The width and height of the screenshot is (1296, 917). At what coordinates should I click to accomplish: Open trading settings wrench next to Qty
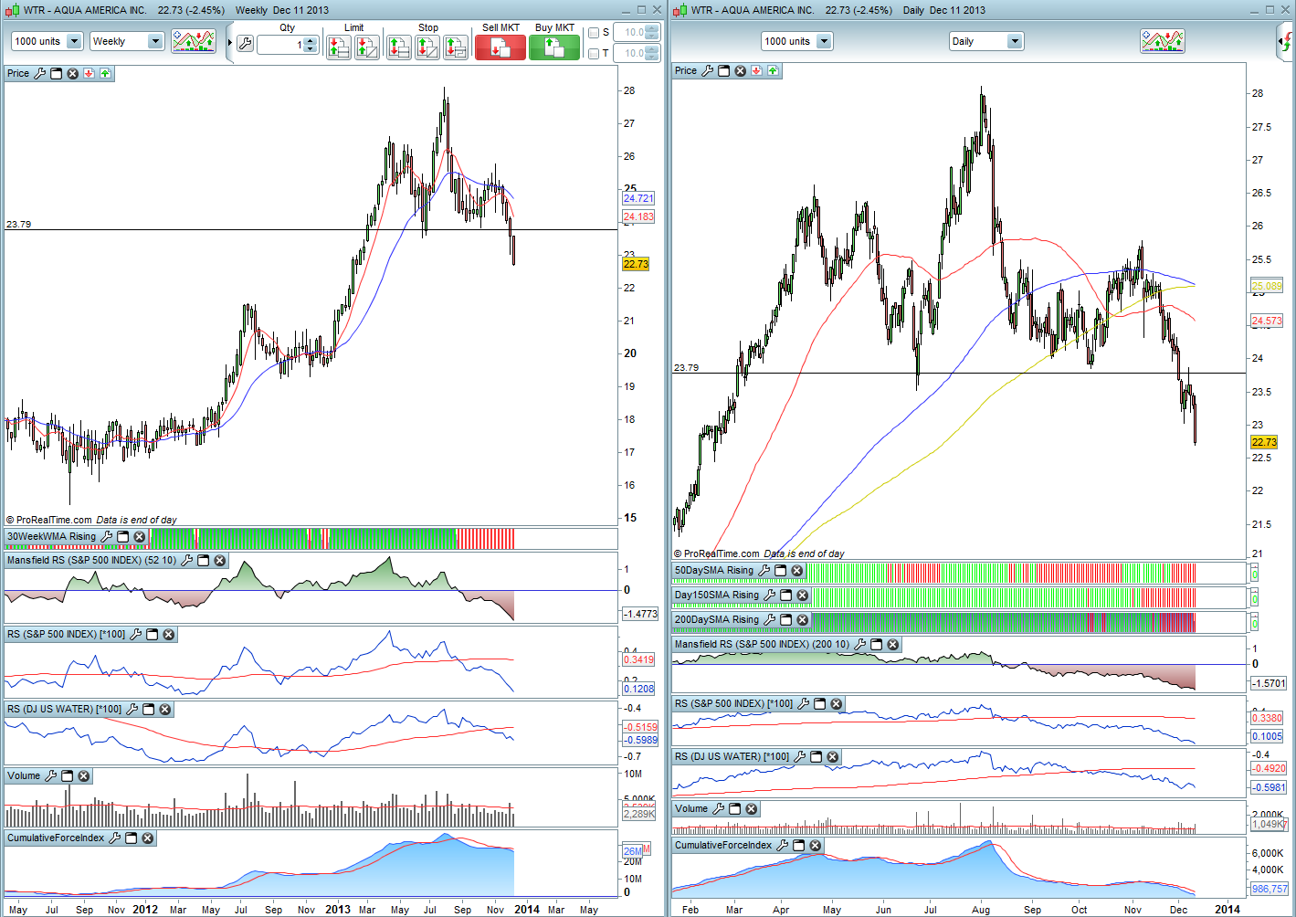tap(245, 44)
